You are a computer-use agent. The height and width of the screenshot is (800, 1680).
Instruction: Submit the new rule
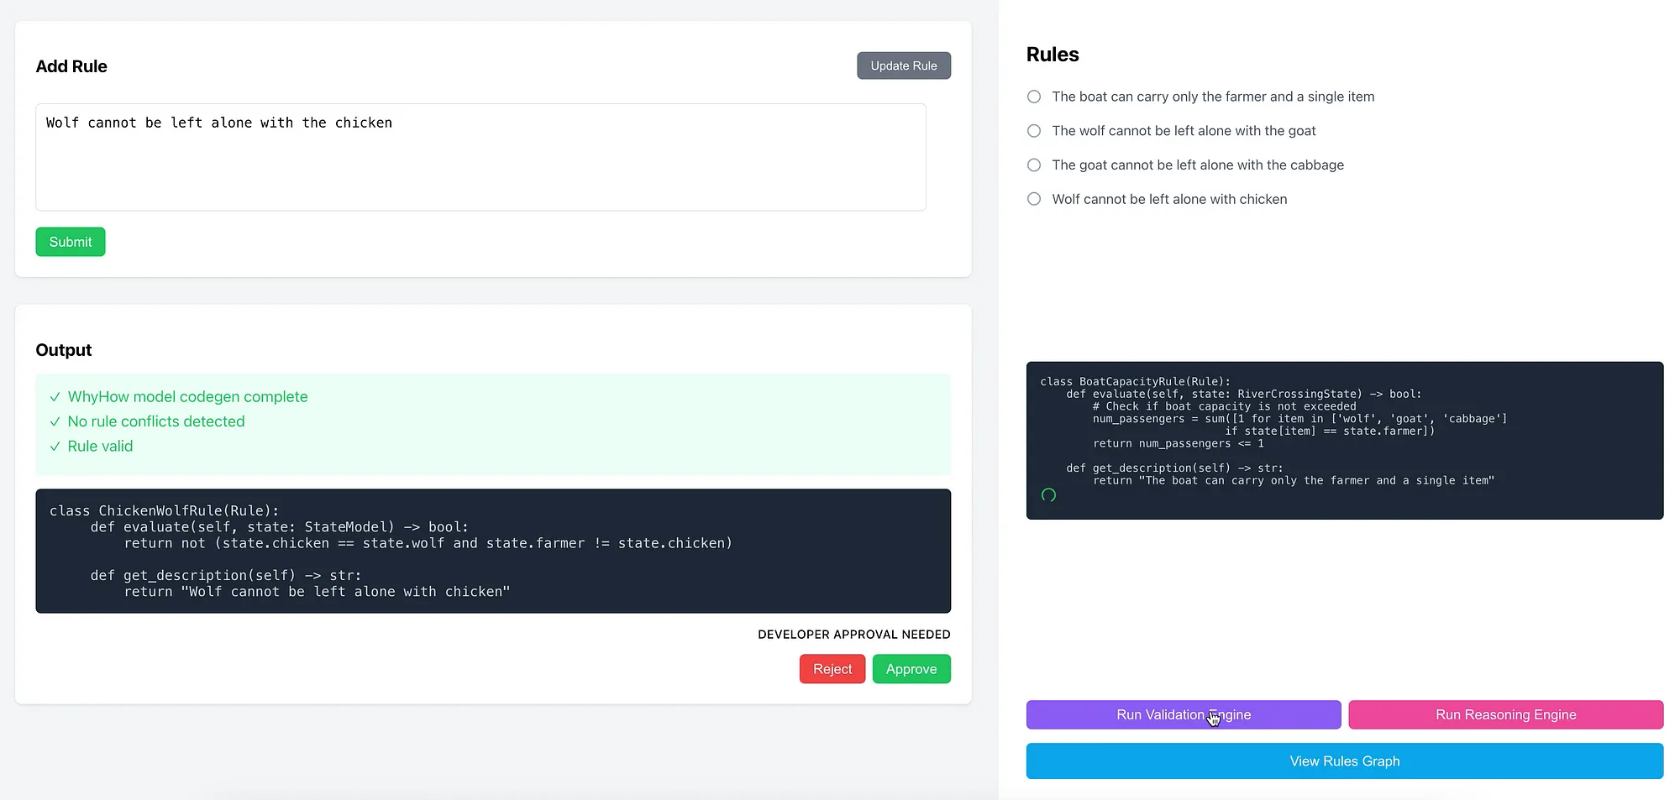pos(71,242)
